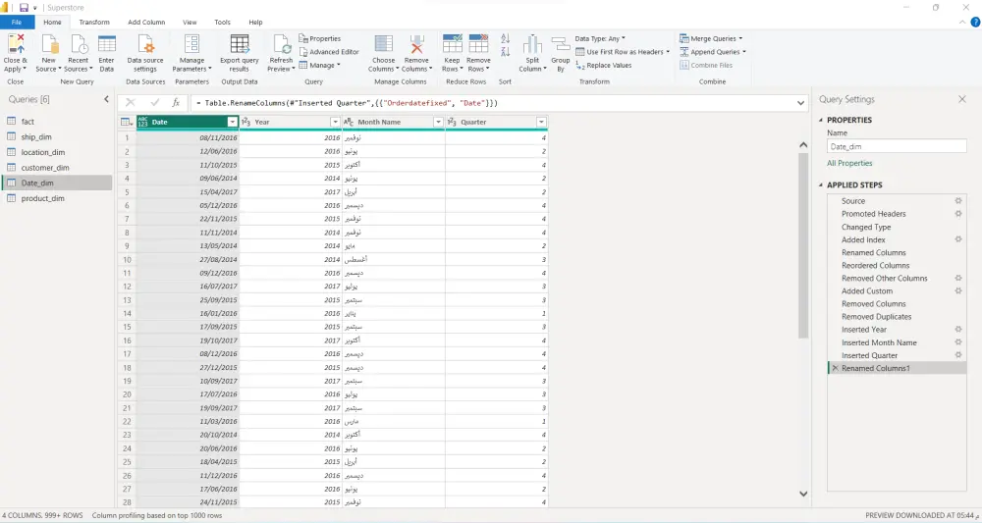Open the New Source icon
Screen dimensions: 982x523
[49, 44]
